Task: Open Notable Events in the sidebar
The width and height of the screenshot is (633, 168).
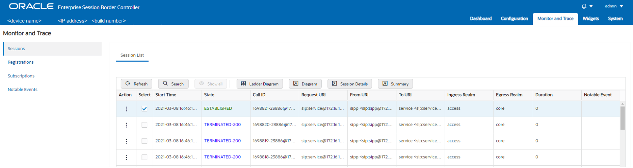Action: pyautogui.click(x=23, y=90)
